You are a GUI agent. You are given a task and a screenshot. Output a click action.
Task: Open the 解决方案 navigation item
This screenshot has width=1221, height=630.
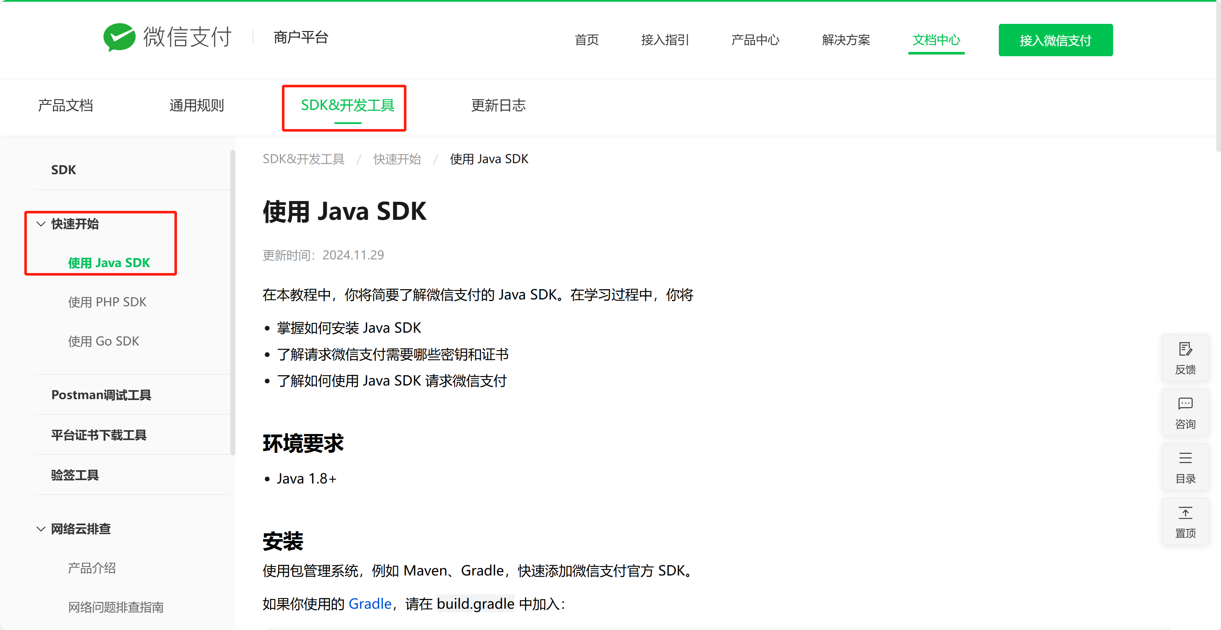pyautogui.click(x=846, y=40)
